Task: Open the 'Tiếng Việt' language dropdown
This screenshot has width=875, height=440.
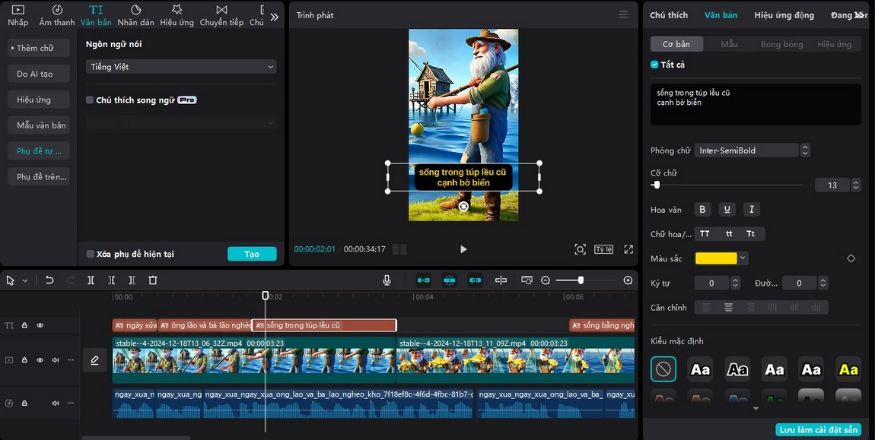Action: tap(181, 67)
